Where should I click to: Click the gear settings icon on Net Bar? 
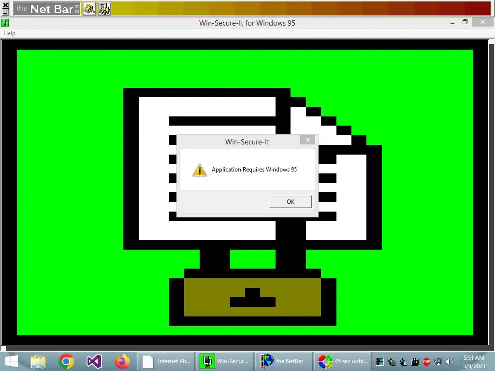coord(104,9)
